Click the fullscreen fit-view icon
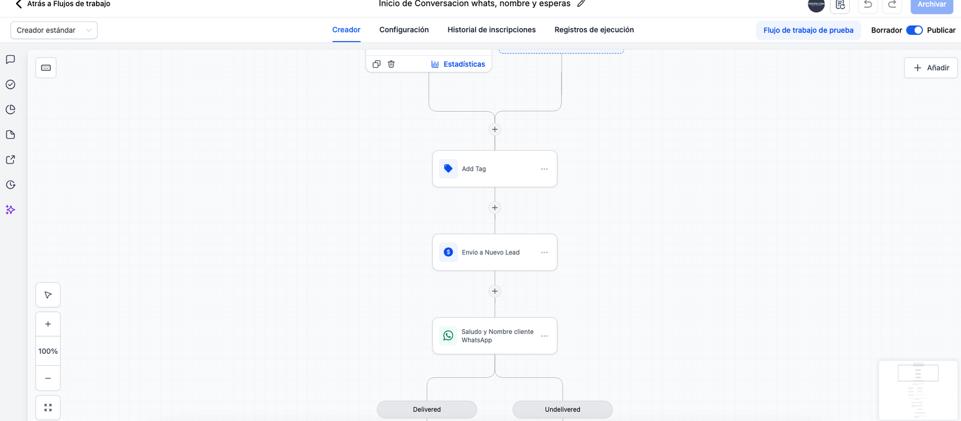961x421 pixels. (48, 408)
